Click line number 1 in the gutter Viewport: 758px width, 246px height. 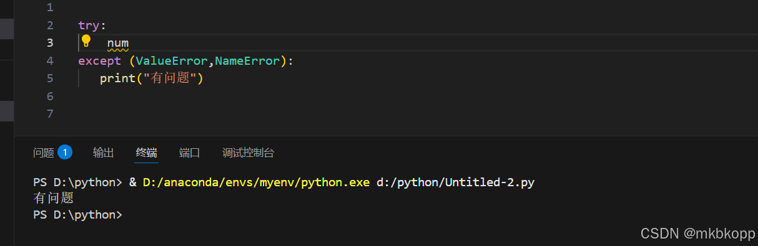tap(50, 8)
